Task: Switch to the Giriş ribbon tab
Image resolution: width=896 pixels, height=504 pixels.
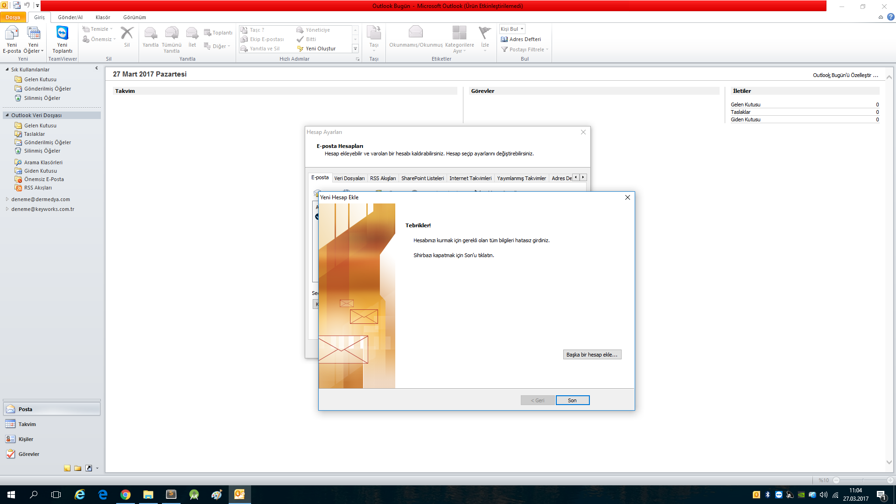Action: pos(39,17)
